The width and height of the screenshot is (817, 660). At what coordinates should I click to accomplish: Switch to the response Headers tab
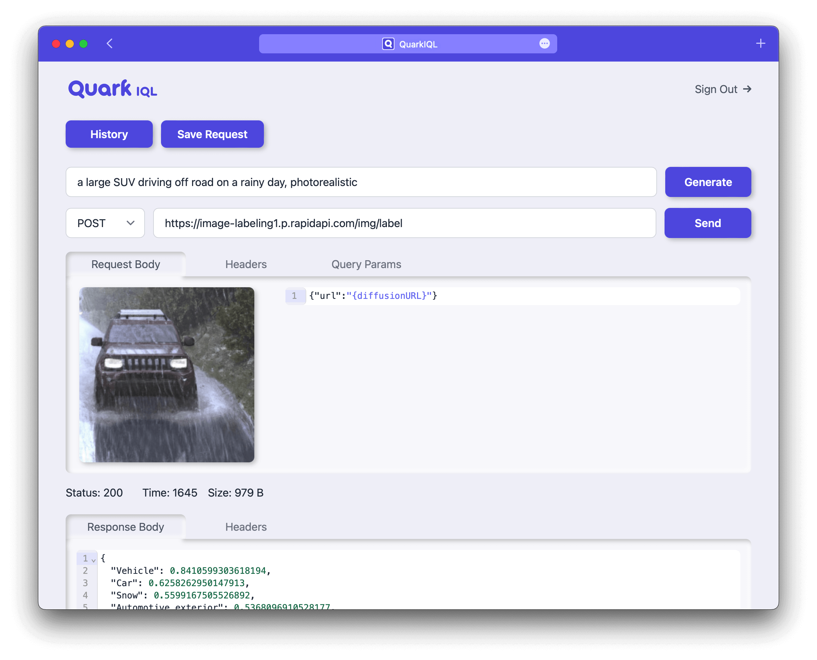point(246,527)
